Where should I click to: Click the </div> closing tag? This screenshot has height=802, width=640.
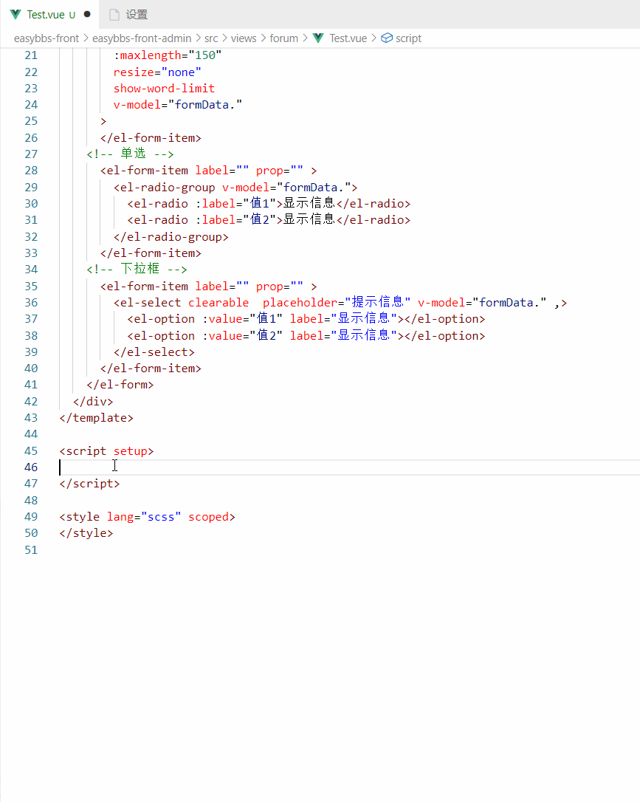[93, 402]
